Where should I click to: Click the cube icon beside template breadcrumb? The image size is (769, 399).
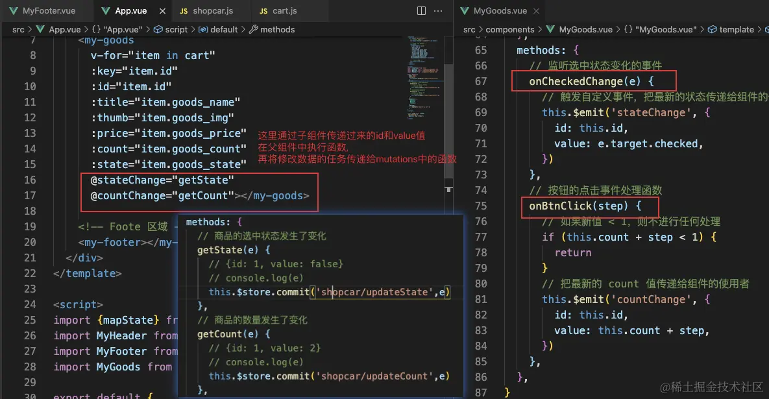click(x=712, y=29)
